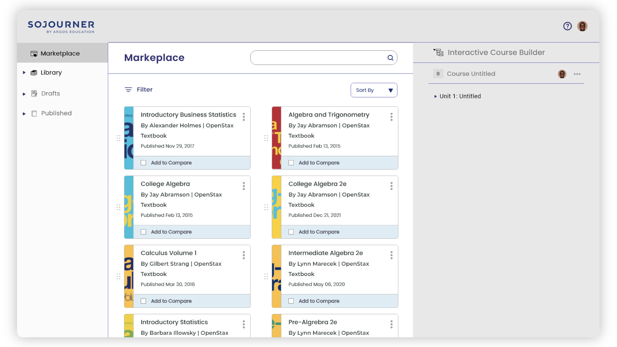Expand the Published section arrow
The width and height of the screenshot is (617, 347).
[24, 114]
